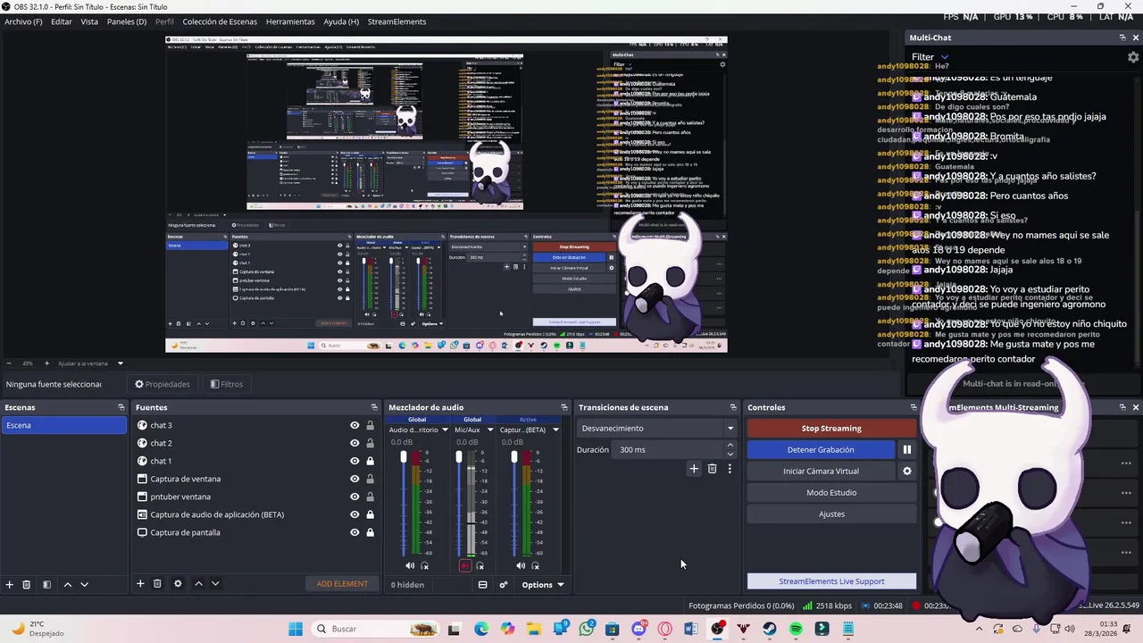Hide the Captura de pantalla source
Screen dimensions: 1143x643
tap(355, 532)
